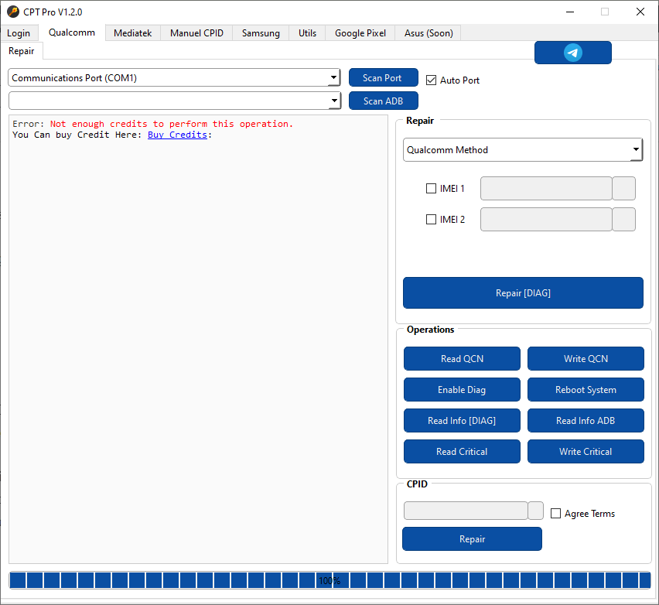659x605 pixels.
Task: Open the Samsung tab
Action: coord(261,32)
